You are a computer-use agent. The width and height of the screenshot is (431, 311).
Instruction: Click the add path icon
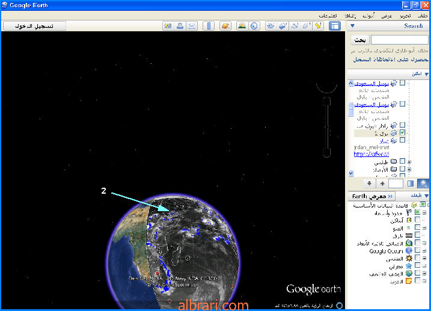[x=295, y=26]
